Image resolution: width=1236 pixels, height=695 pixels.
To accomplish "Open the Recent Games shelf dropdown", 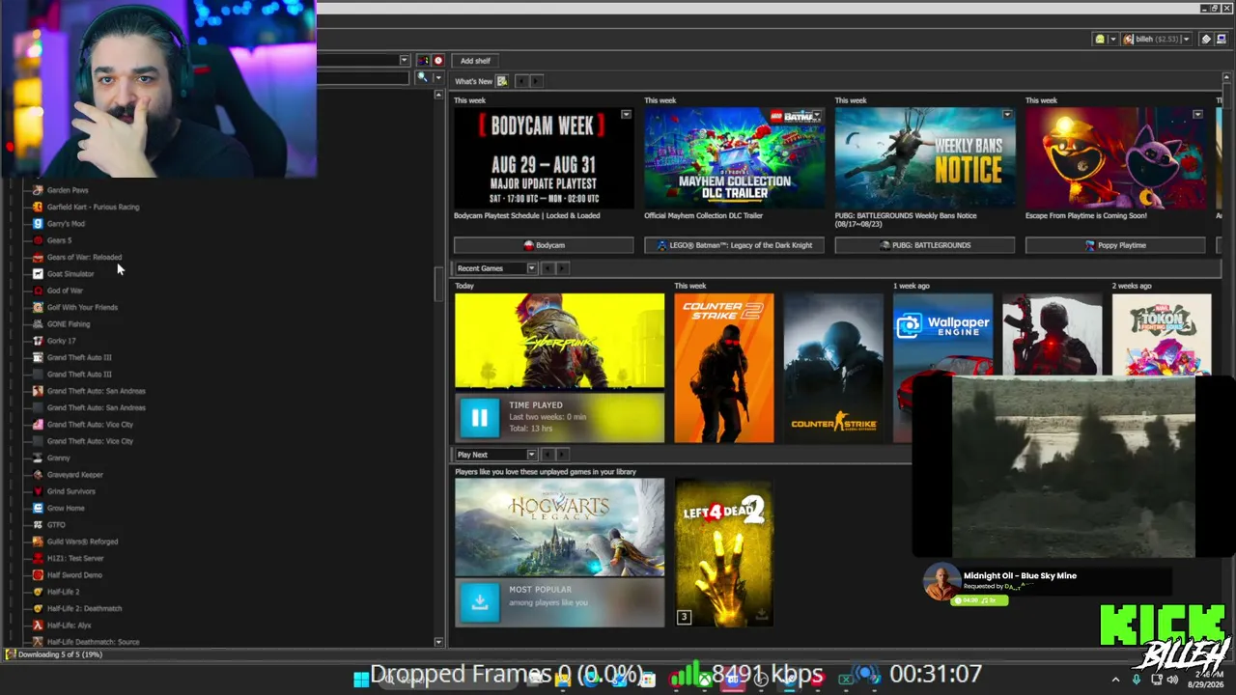I will pos(531,268).
